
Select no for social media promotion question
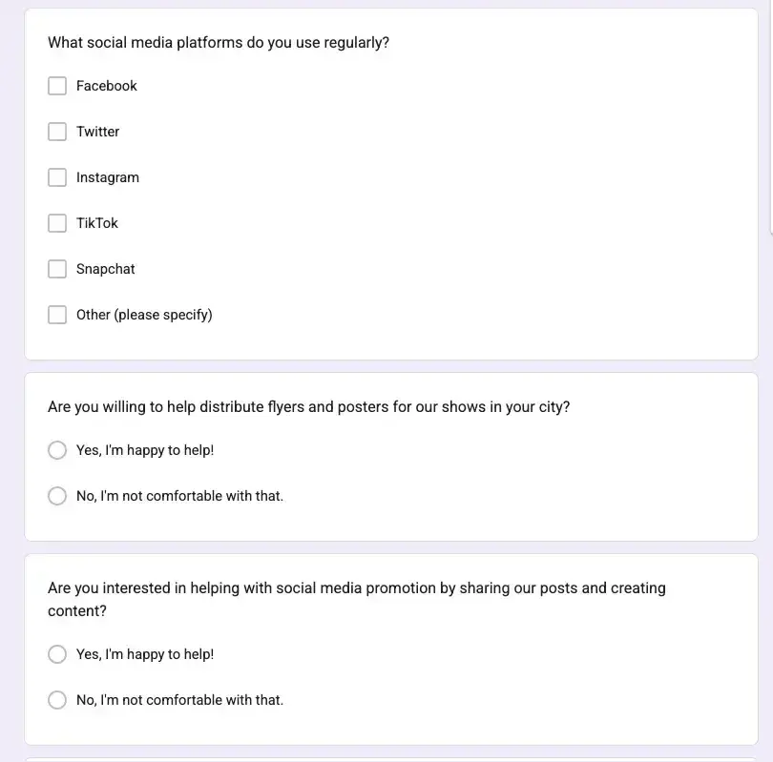click(57, 700)
